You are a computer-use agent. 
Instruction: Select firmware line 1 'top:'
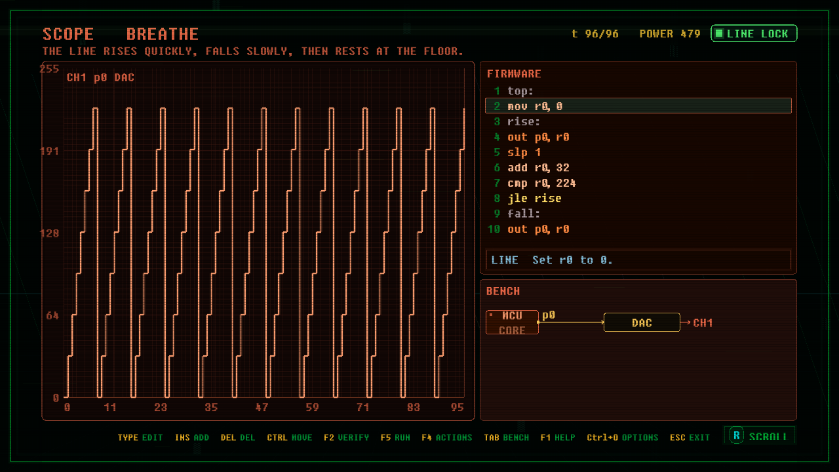638,91
